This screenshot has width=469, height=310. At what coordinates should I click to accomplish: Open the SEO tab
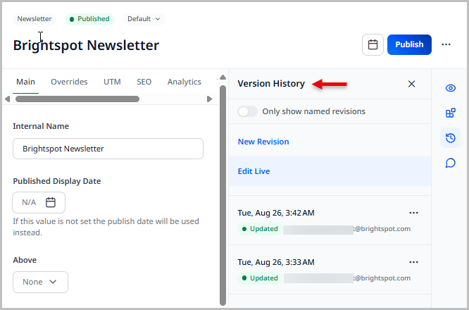pyautogui.click(x=144, y=82)
